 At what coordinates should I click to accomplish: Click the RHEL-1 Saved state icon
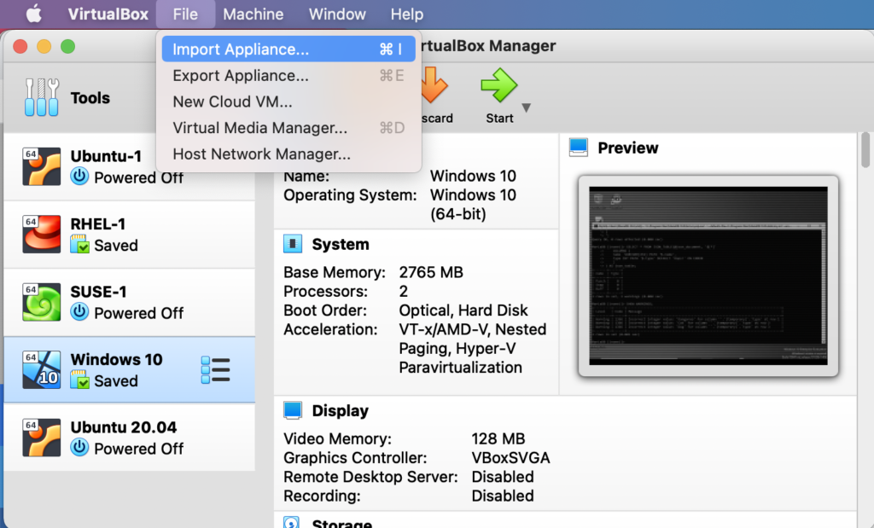(x=79, y=244)
